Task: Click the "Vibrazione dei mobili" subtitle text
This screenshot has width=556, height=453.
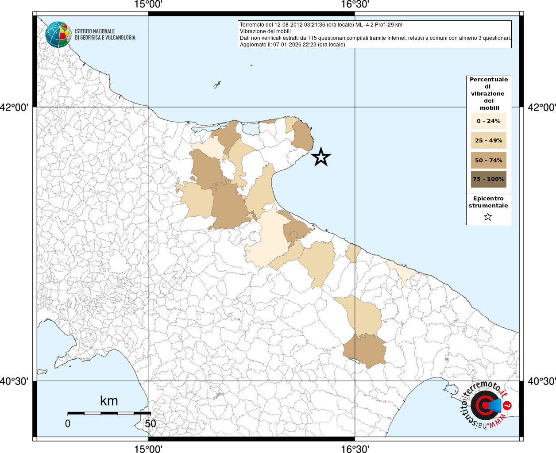Action: 265,31
